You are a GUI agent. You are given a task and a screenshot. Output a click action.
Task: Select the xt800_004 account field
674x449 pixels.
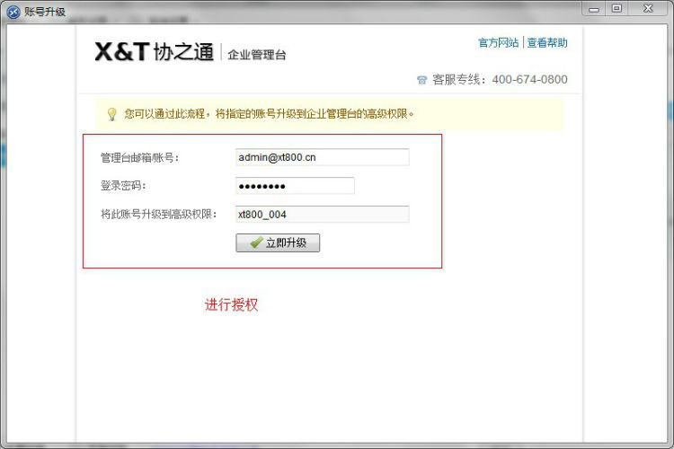322,215
